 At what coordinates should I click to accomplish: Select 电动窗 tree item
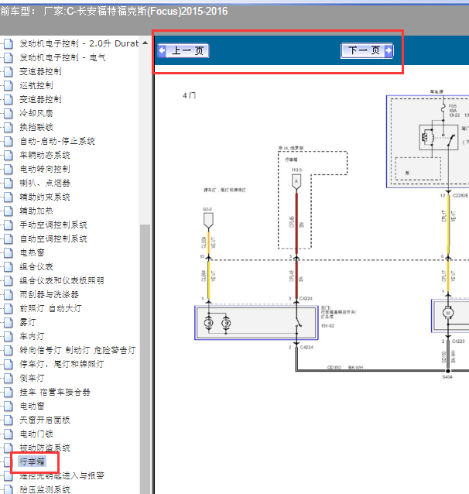click(33, 406)
